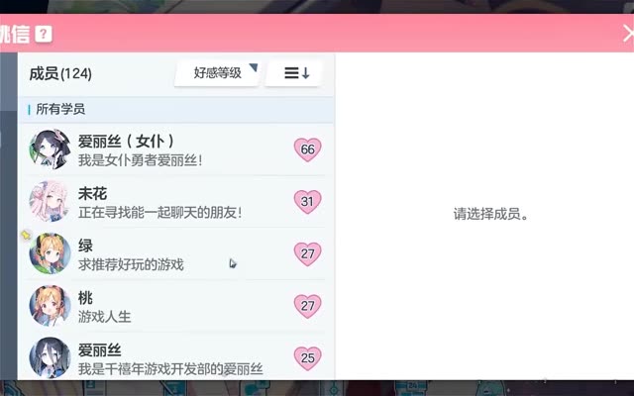Viewport: 634px width, 396px height.
Task: Open the 好感等级 sort dropdown
Action: [218, 73]
